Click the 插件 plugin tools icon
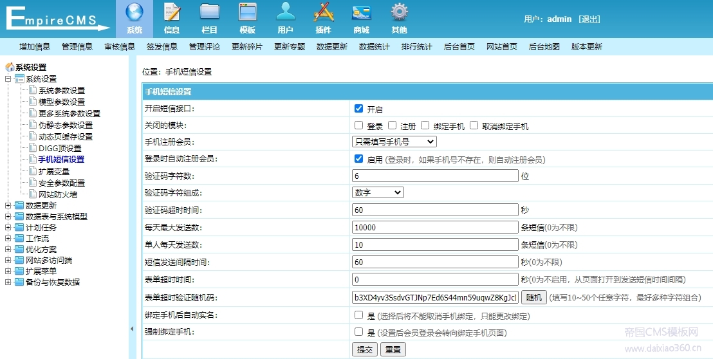Image resolution: width=713 pixels, height=359 pixels. click(324, 18)
